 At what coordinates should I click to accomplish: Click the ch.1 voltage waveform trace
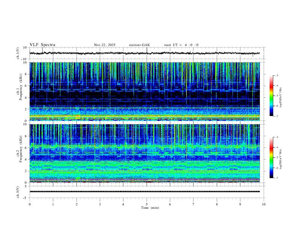145,53
